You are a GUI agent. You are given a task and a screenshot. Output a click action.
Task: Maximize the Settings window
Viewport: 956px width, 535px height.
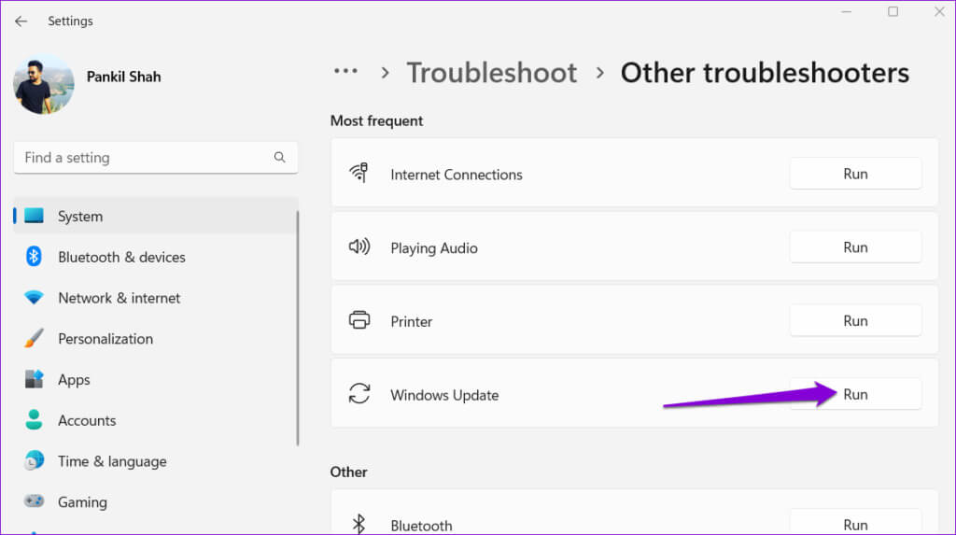(893, 11)
